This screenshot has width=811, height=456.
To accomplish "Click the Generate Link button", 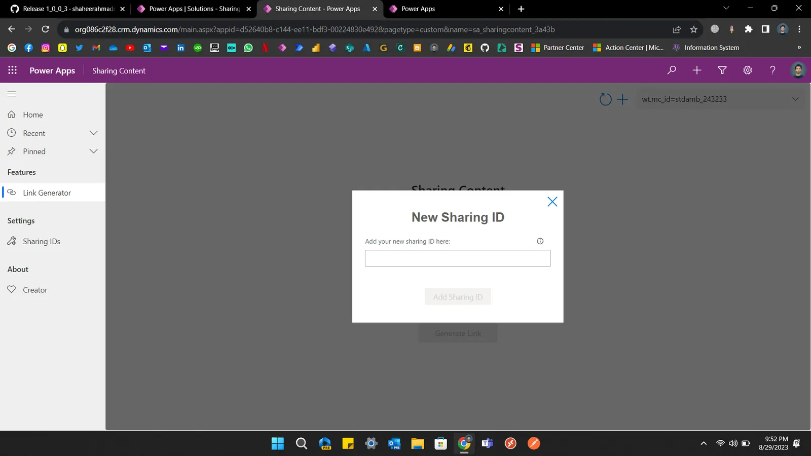I will point(458,333).
